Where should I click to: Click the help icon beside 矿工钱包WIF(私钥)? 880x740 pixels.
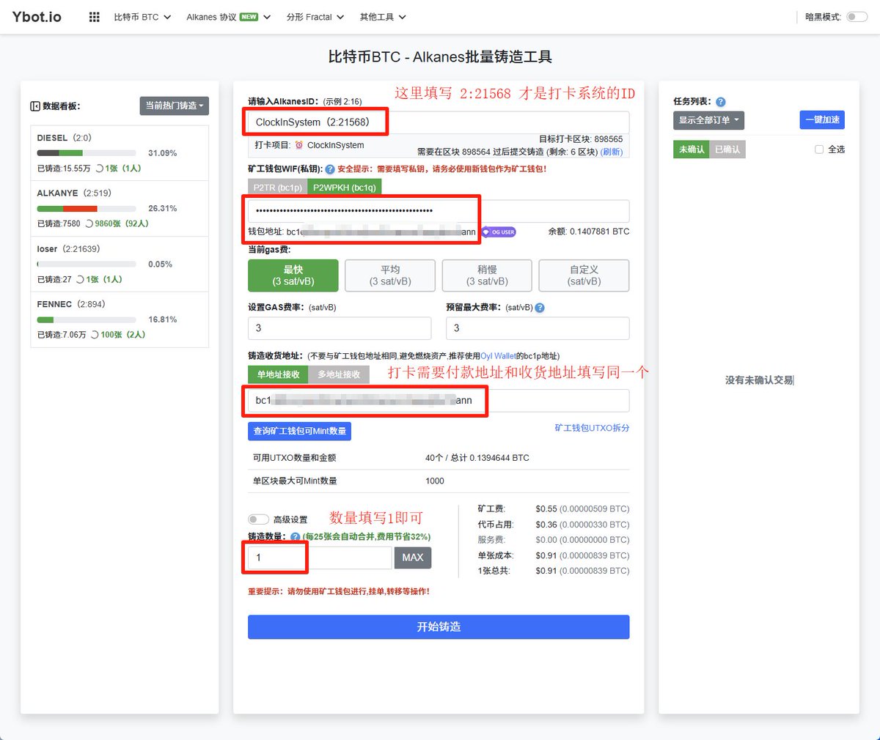(330, 169)
